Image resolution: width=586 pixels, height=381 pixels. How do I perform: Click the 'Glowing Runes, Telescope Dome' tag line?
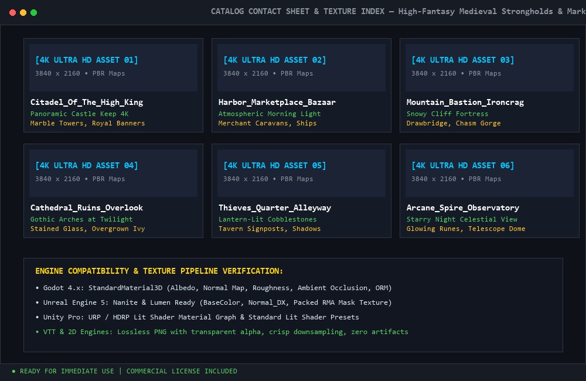click(466, 229)
